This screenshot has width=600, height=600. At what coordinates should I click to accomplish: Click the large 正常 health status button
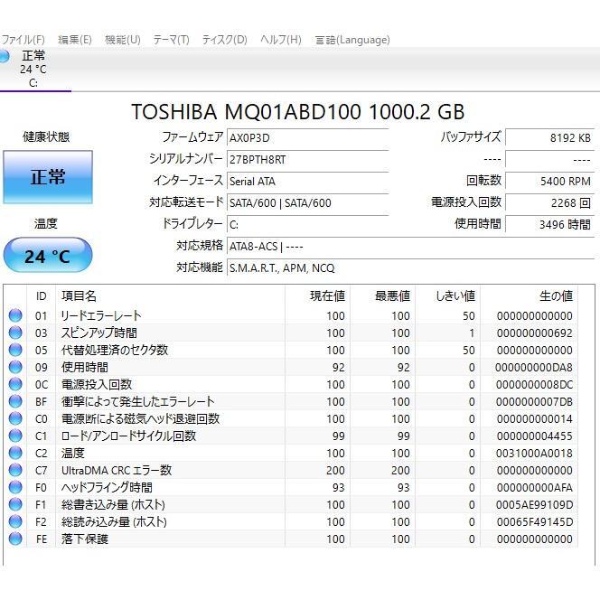coord(48,177)
